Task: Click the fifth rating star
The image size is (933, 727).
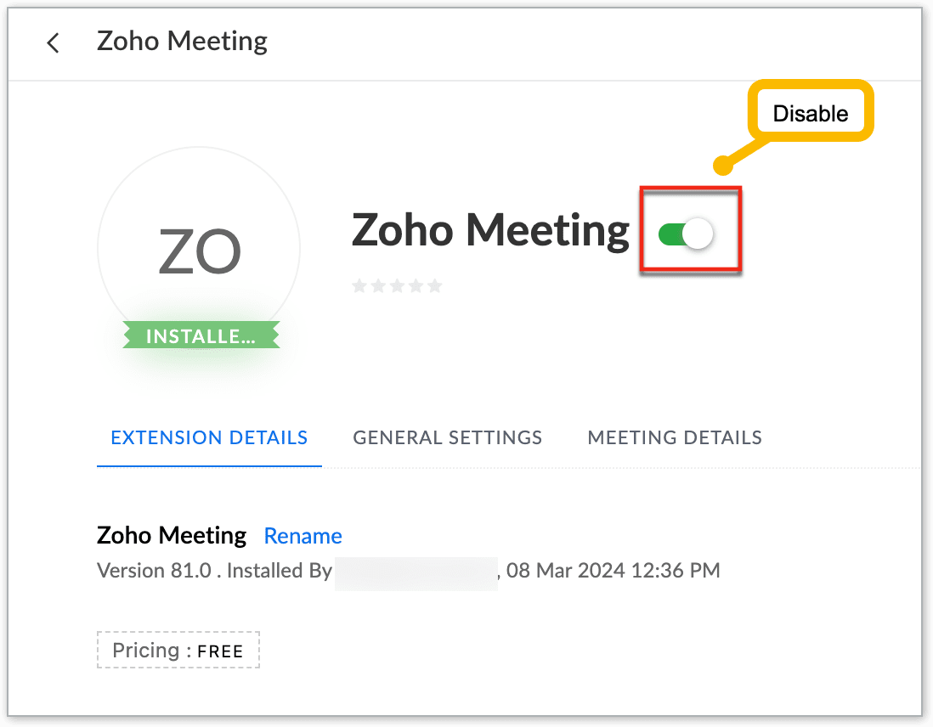Action: click(x=435, y=286)
